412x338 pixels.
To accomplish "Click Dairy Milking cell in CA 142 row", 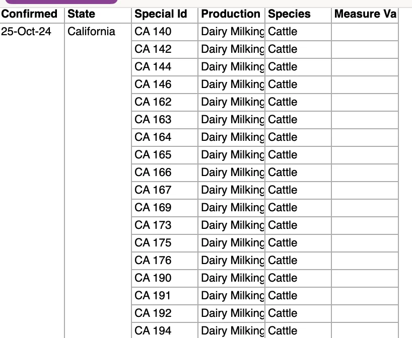I will pos(231,49).
